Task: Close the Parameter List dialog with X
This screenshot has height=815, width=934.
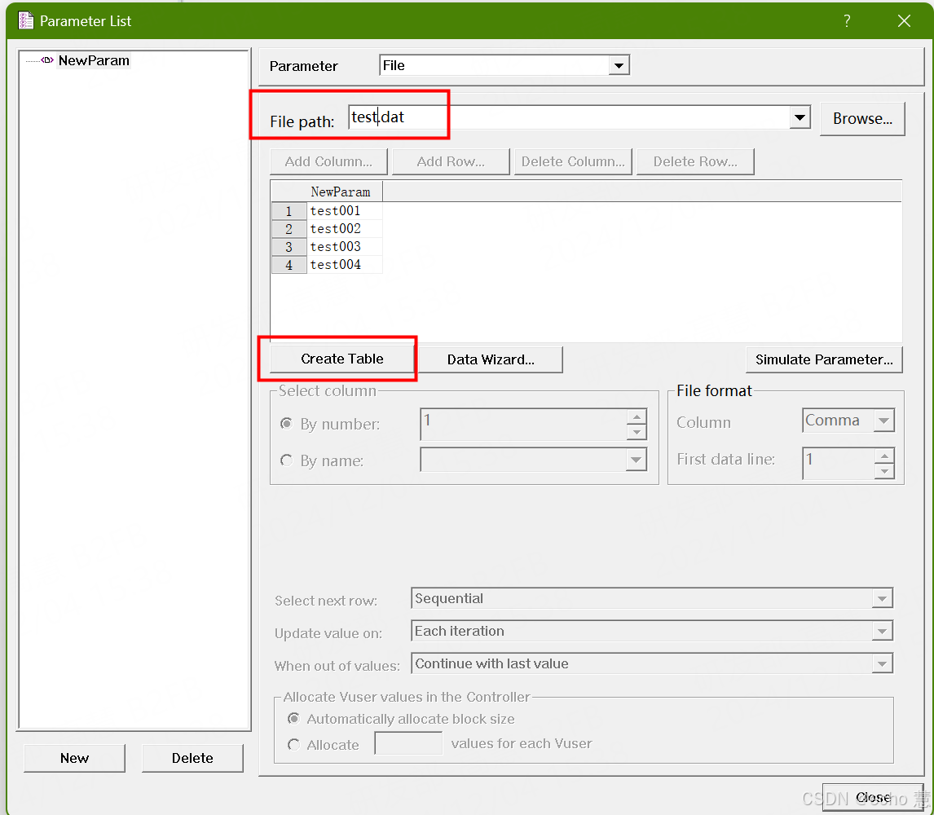Action: click(x=904, y=21)
